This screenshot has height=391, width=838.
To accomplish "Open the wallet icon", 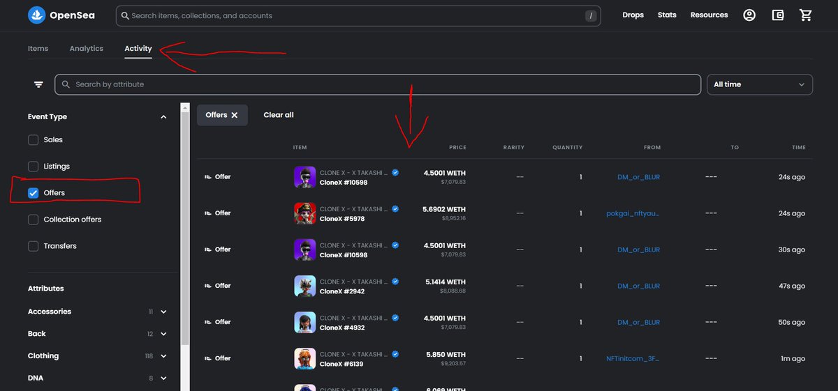I will (778, 15).
